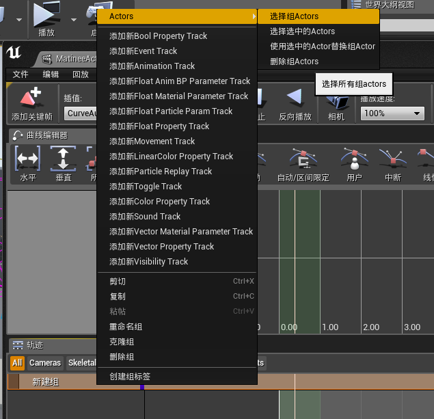Click the World Outliner (世界大纲视图) tab icon
This screenshot has width=434, height=419.
356,5
